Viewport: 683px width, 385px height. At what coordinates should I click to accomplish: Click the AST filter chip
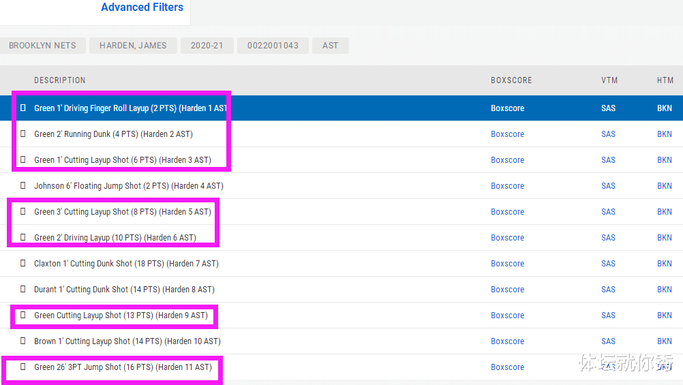[330, 46]
